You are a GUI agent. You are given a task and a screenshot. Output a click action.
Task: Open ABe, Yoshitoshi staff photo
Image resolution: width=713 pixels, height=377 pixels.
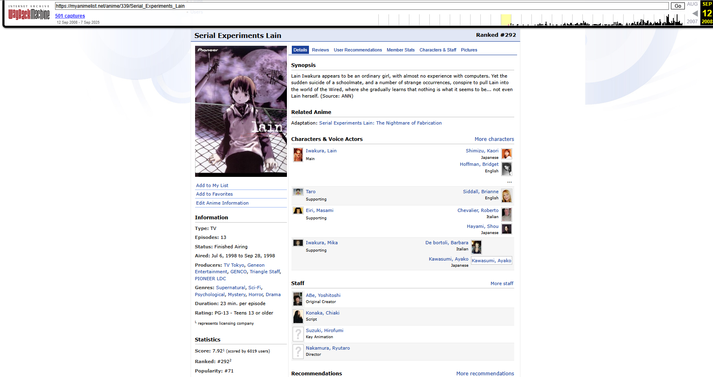click(298, 299)
